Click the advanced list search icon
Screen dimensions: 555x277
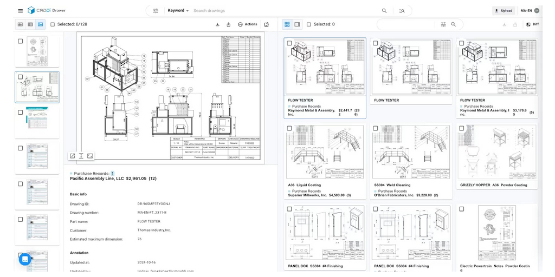[402, 10]
